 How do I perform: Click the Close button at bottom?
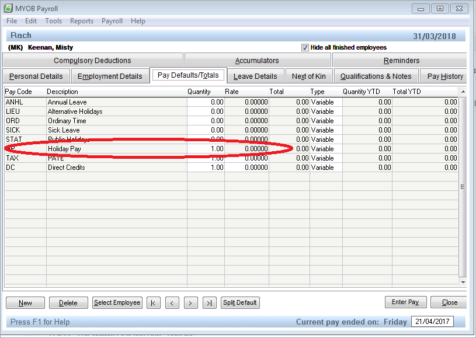click(x=449, y=302)
